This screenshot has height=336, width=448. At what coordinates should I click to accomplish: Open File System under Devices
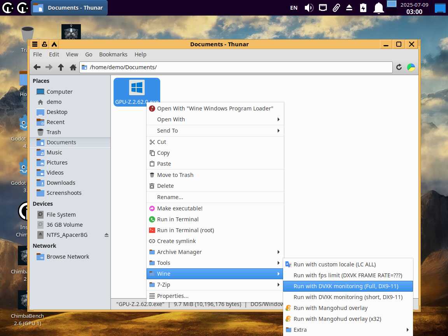click(70, 215)
